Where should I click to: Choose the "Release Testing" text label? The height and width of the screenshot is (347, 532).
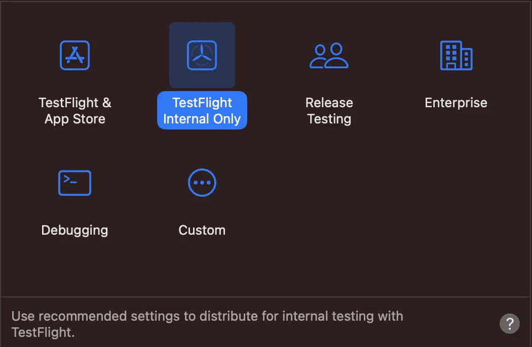[x=329, y=111]
